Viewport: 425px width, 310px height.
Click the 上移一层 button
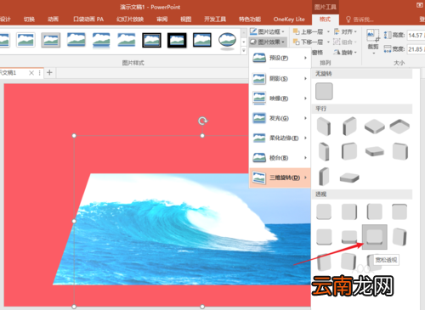(309, 31)
